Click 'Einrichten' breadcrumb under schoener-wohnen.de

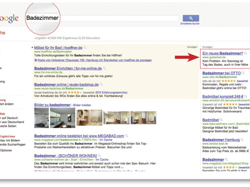tap(86, 159)
